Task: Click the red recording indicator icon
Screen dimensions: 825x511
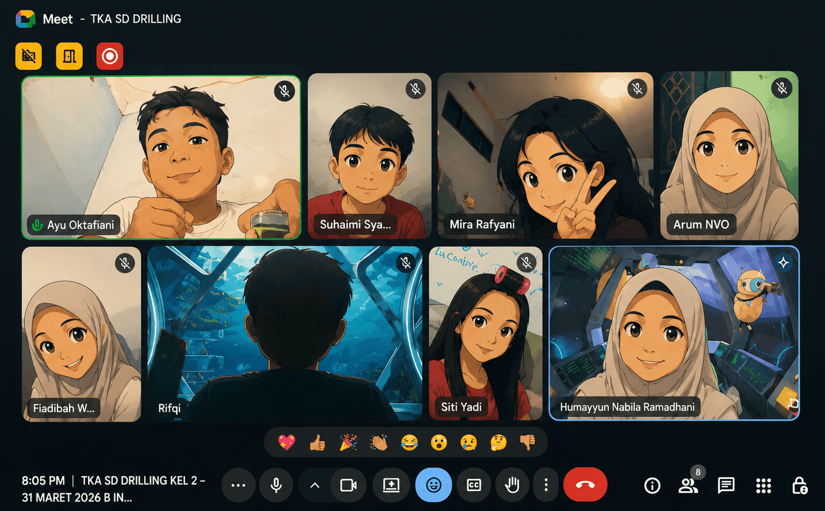Action: [110, 56]
